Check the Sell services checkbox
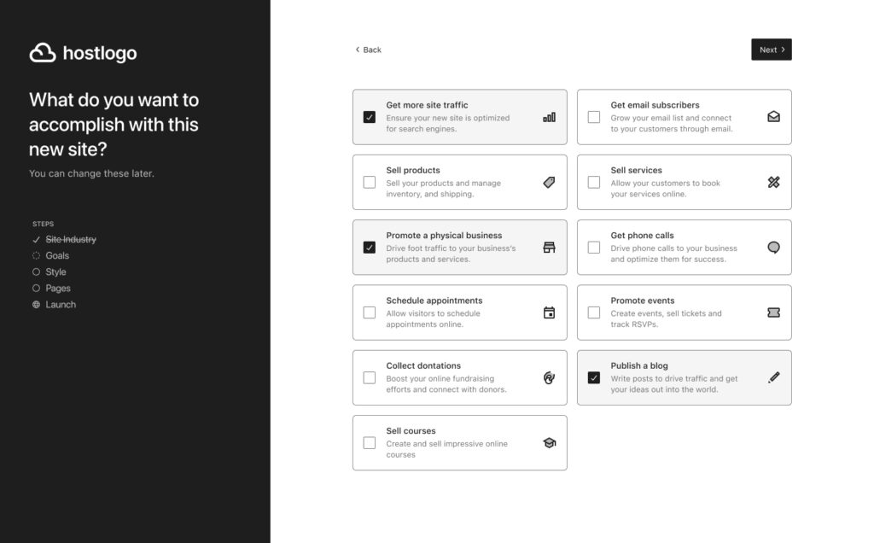 pyautogui.click(x=594, y=183)
